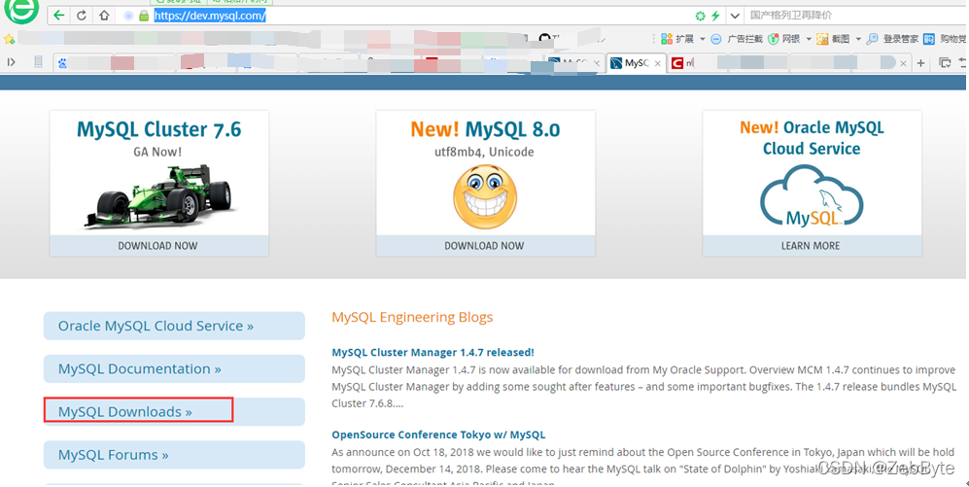Click the 360 browser logo icon
The height and width of the screenshot is (487, 969).
coord(20,10)
